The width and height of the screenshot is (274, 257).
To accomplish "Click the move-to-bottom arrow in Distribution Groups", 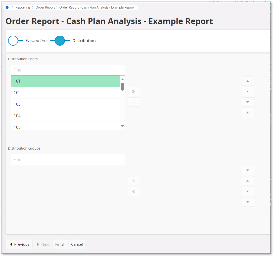I will (x=248, y=202).
